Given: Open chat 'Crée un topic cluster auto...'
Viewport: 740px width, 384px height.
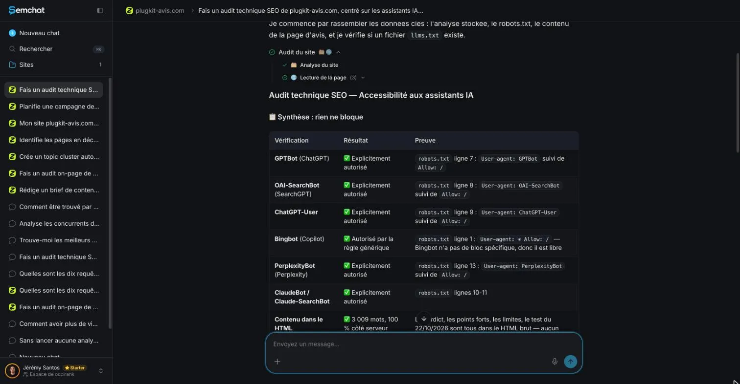Looking at the screenshot, I should pos(54,157).
